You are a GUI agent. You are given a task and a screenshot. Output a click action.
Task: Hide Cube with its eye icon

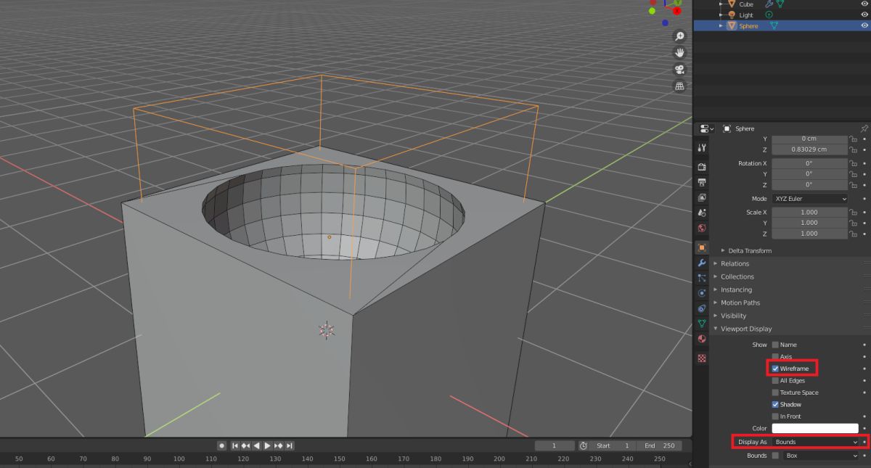864,4
